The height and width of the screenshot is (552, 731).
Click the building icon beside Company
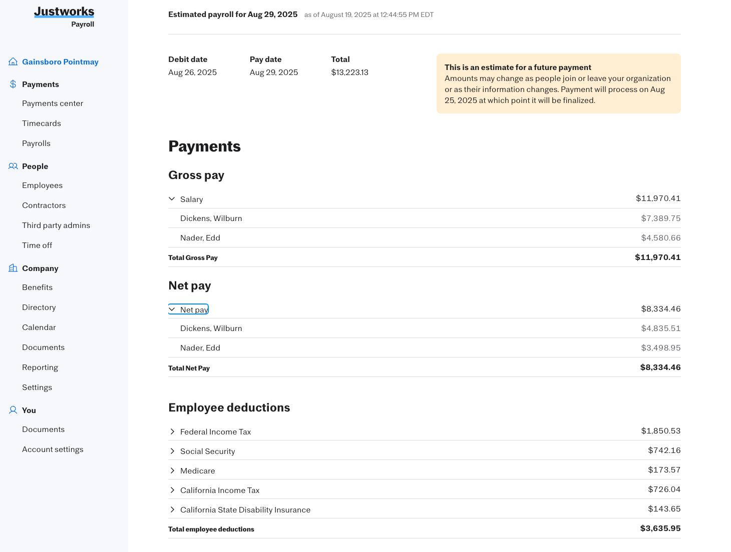(13, 268)
